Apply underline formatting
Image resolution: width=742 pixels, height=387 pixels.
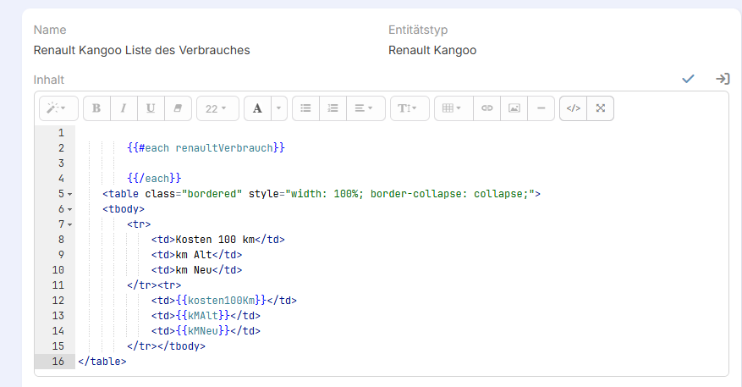pyautogui.click(x=151, y=108)
